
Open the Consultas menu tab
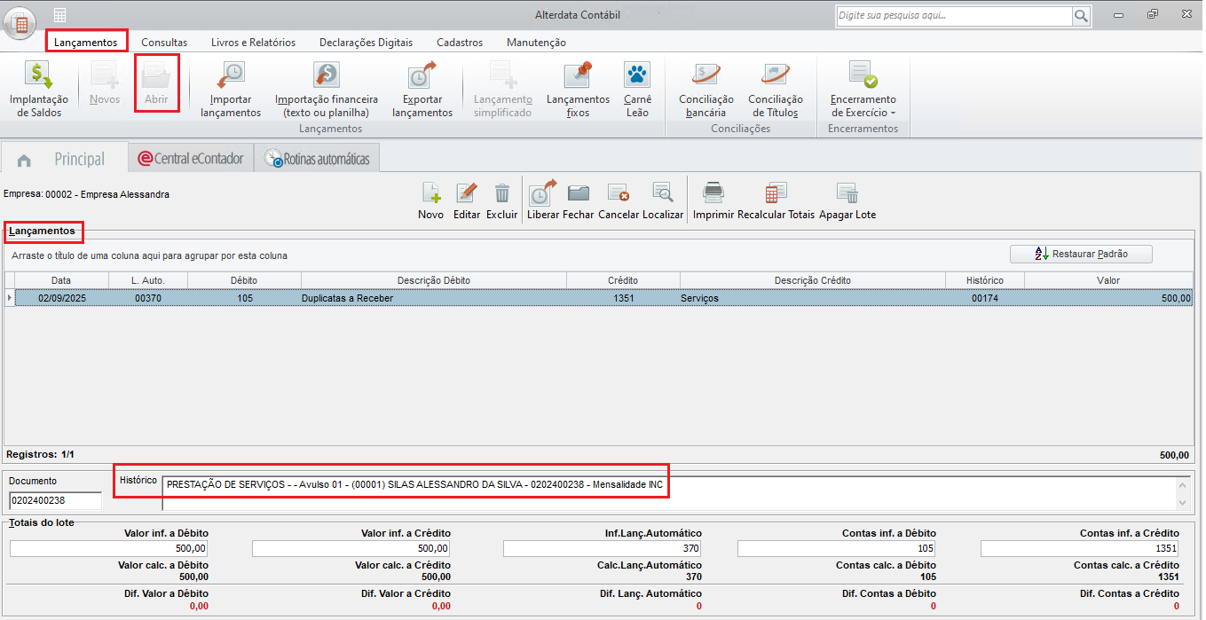164,42
